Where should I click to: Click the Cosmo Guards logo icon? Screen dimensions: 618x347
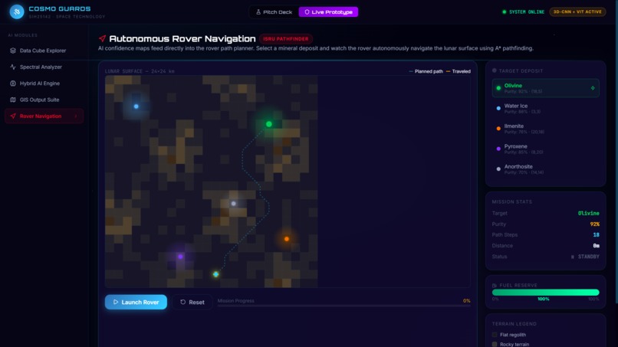(x=17, y=11)
